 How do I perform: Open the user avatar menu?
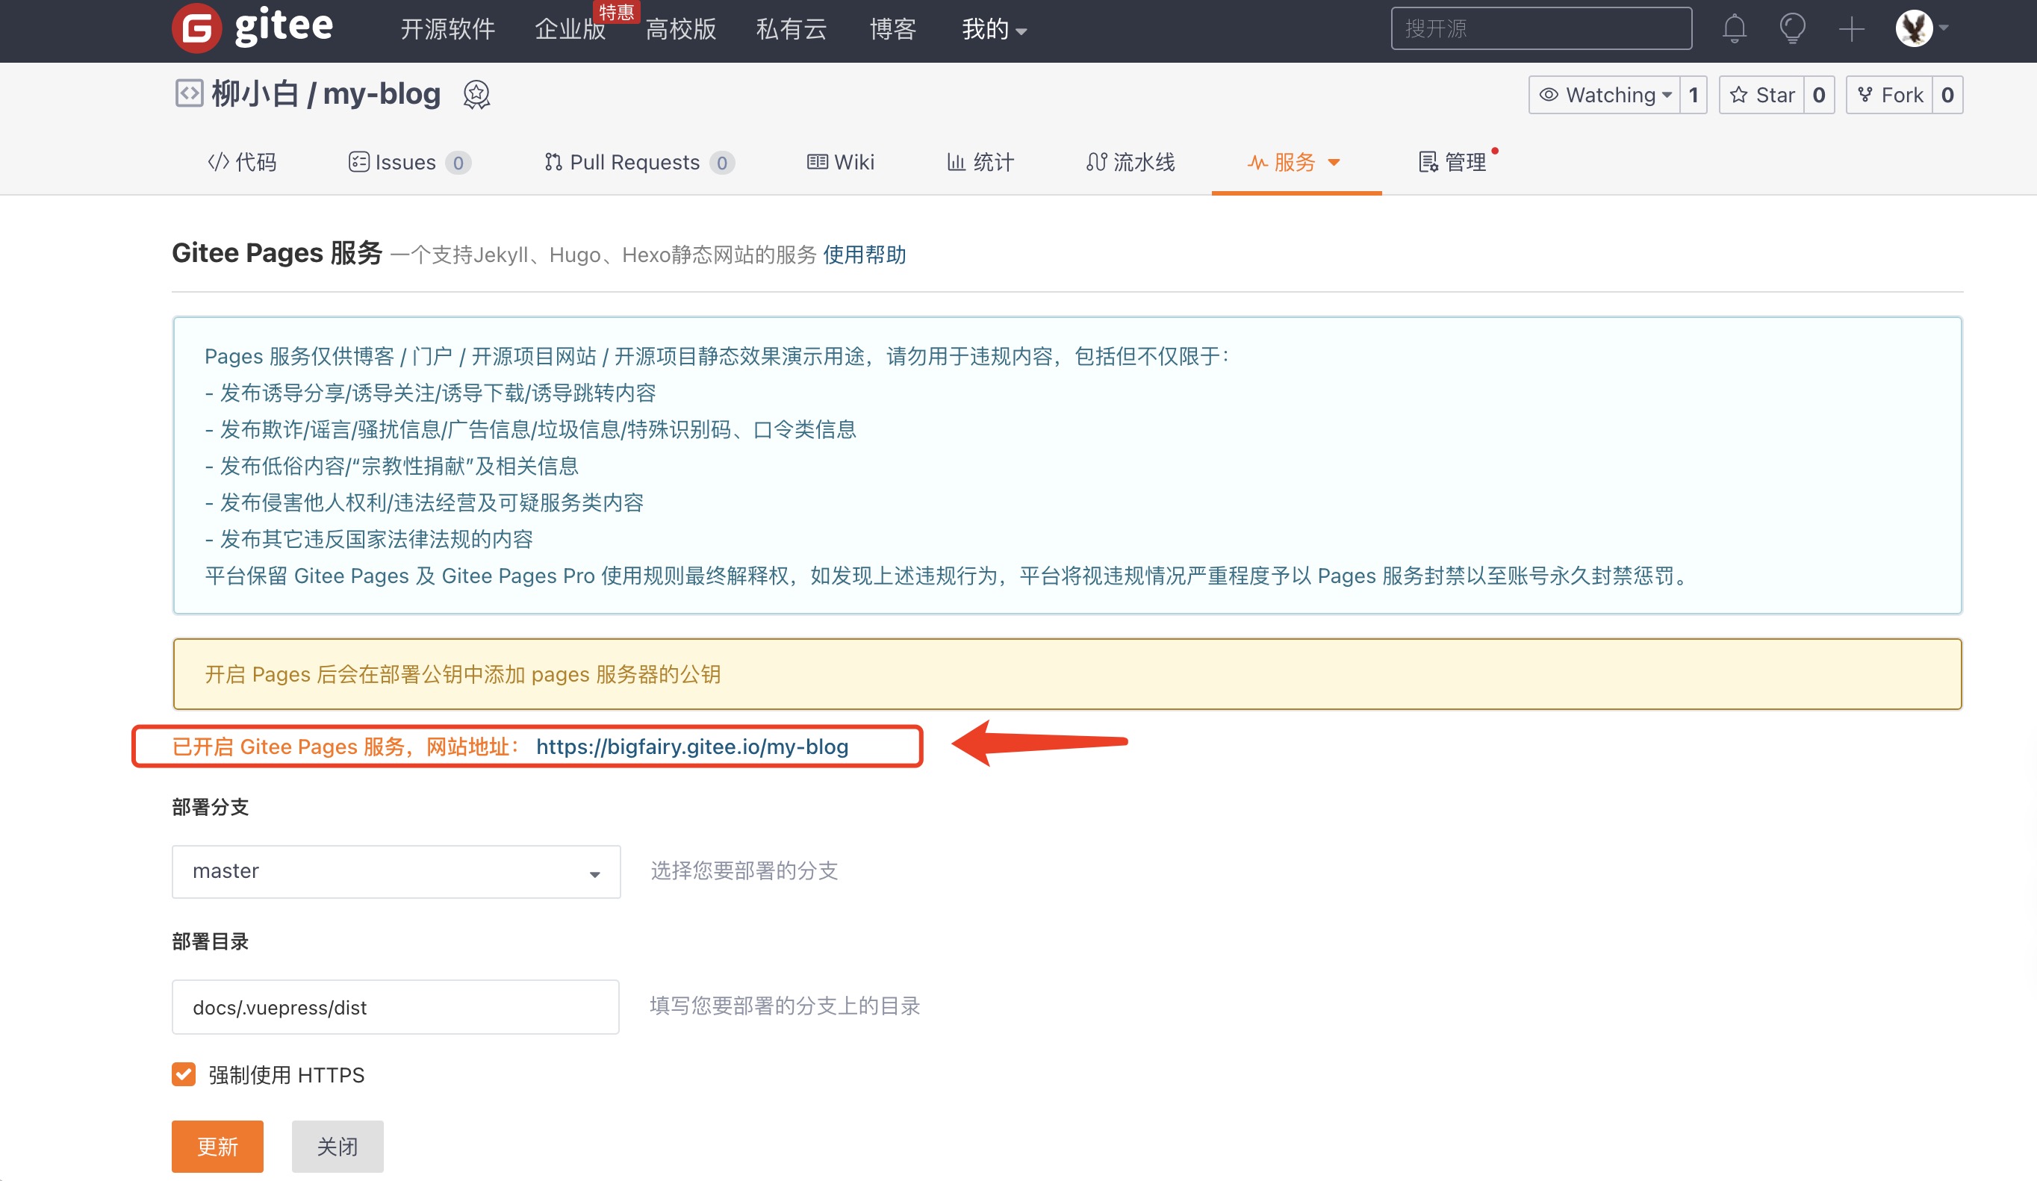coord(1921,28)
